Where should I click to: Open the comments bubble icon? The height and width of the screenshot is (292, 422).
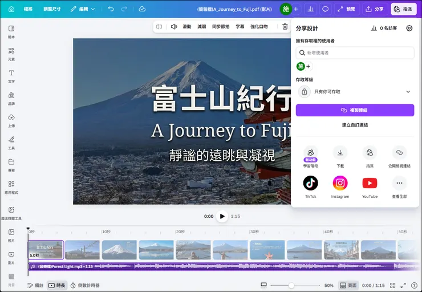325,9
